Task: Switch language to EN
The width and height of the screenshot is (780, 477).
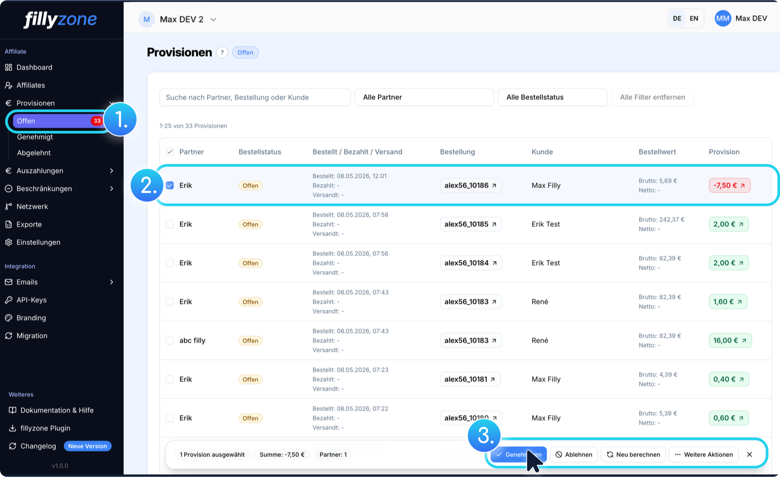Action: (694, 19)
